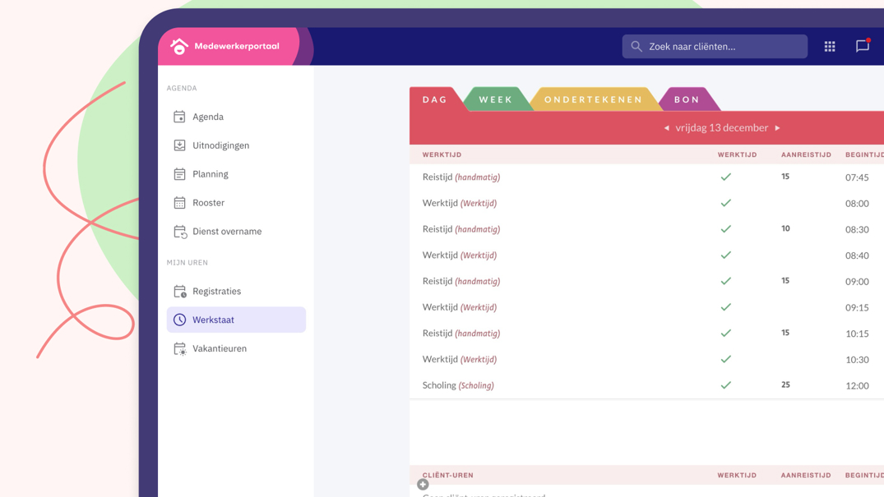Toggle checkmark for Reistijd at 07:45

tap(725, 177)
